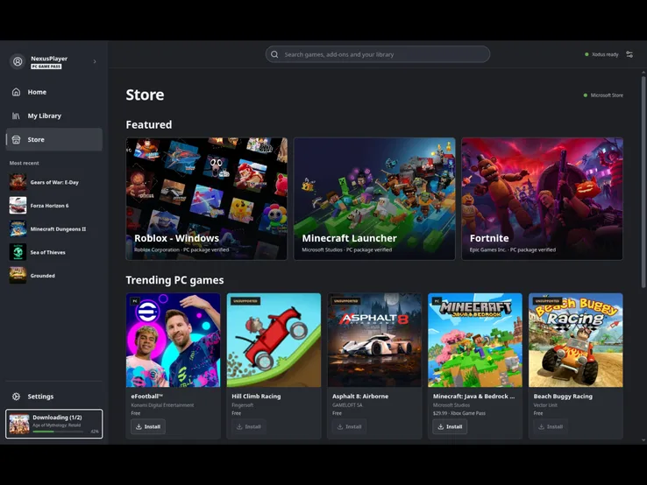647x485 pixels.
Task: Click the search magnifier icon
Action: tap(274, 54)
